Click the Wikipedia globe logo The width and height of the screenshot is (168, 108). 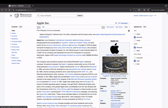[x=16, y=16]
